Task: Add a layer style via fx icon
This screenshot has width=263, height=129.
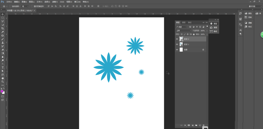Action: 185,125
